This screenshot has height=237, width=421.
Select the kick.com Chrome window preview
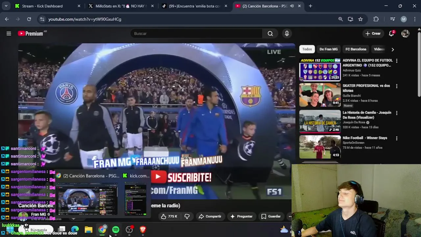click(136, 194)
